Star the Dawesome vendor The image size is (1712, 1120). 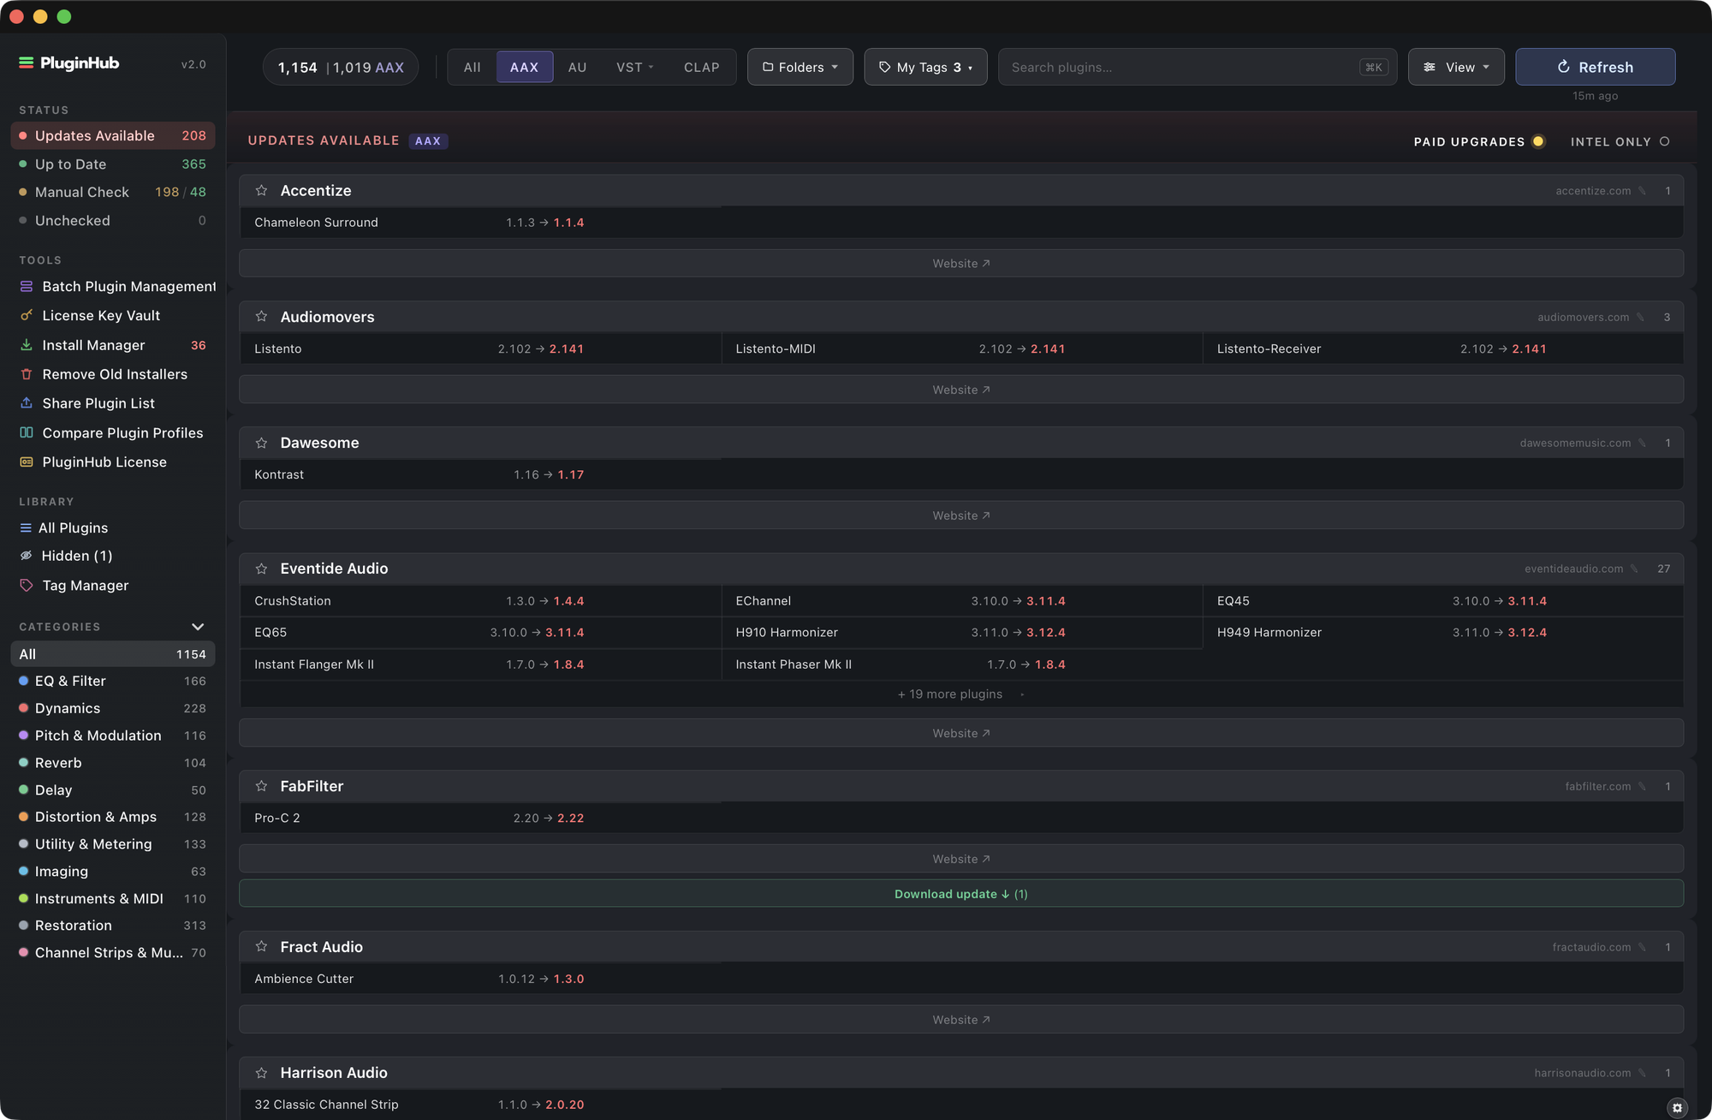click(262, 442)
